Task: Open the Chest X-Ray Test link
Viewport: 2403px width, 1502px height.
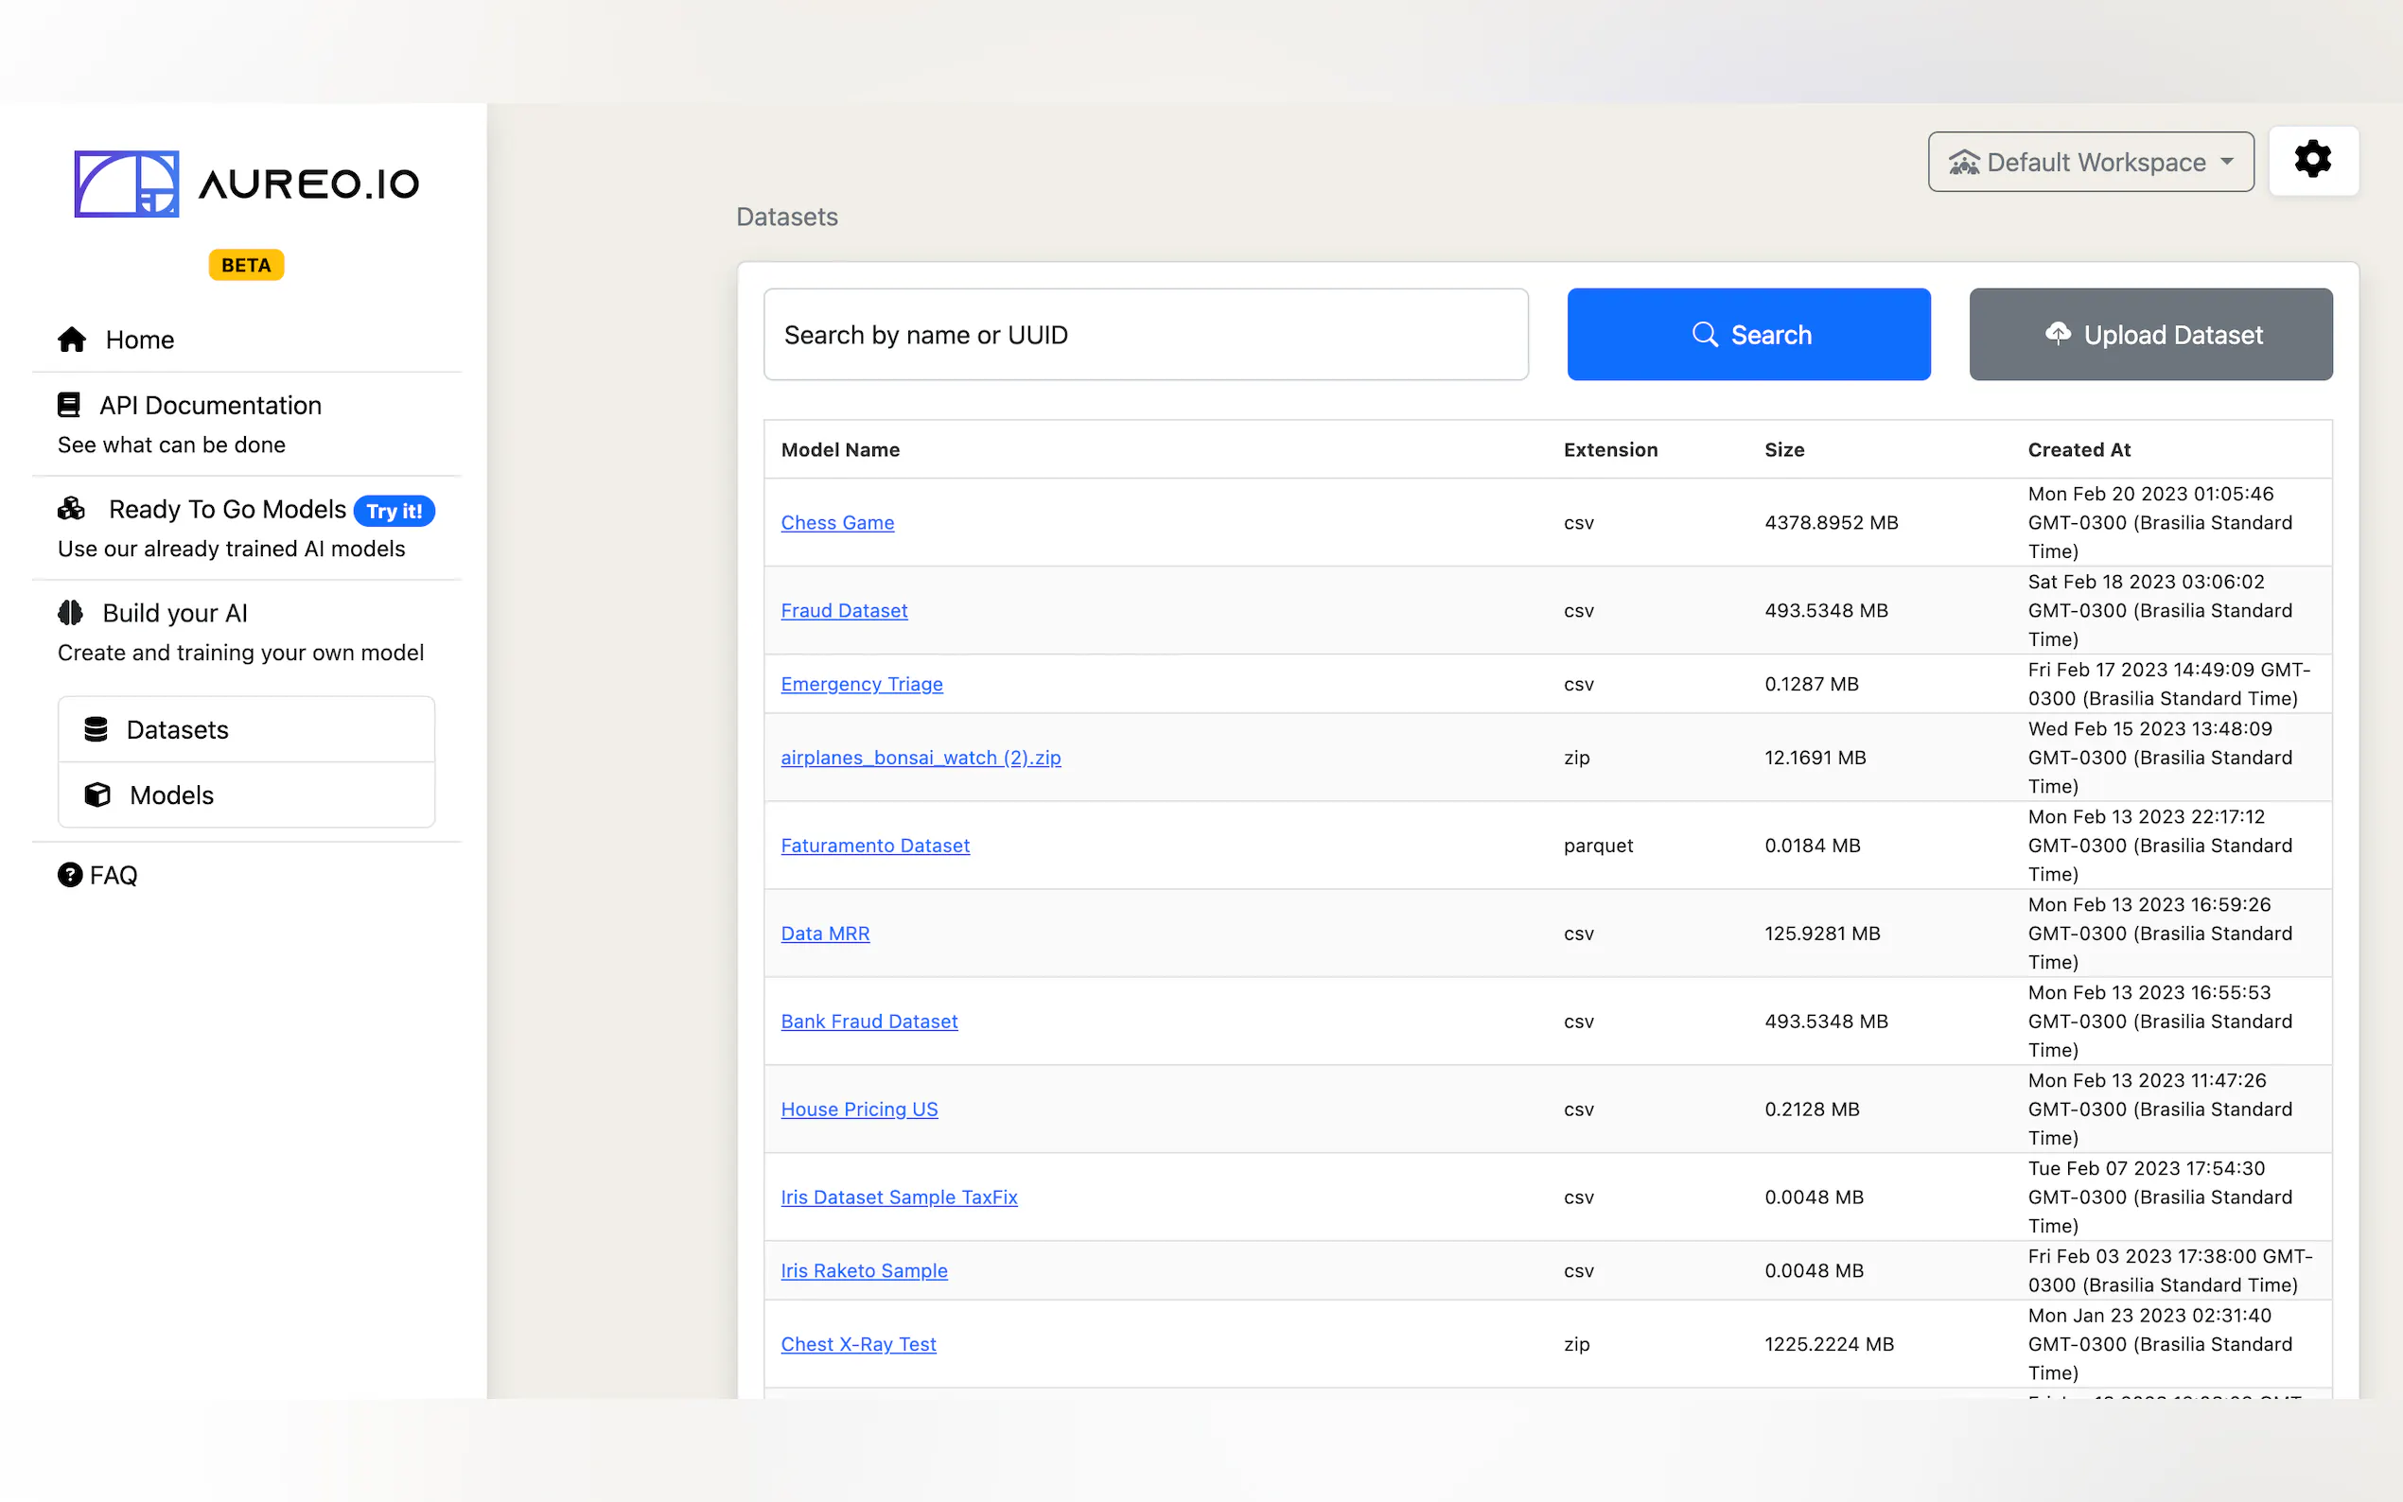Action: coord(858,1344)
